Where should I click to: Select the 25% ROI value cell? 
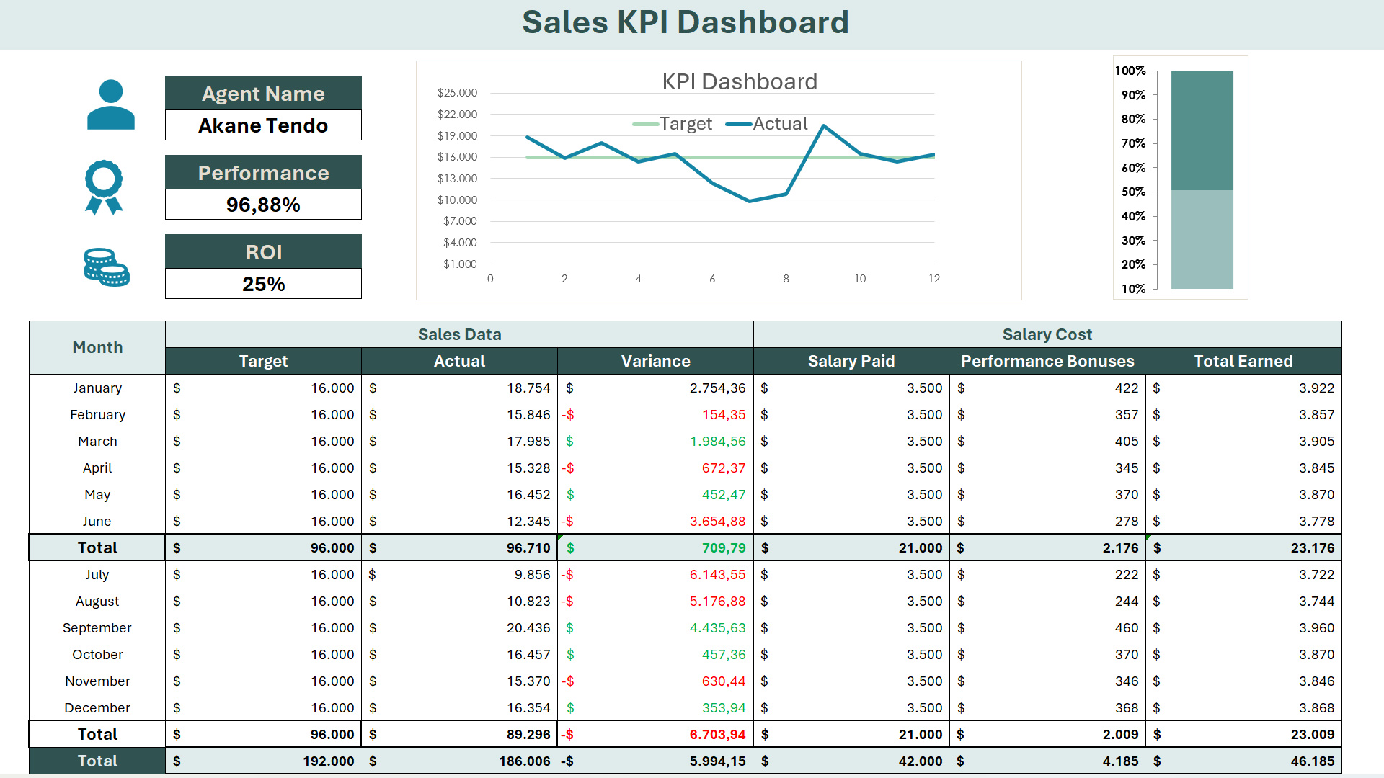point(263,284)
